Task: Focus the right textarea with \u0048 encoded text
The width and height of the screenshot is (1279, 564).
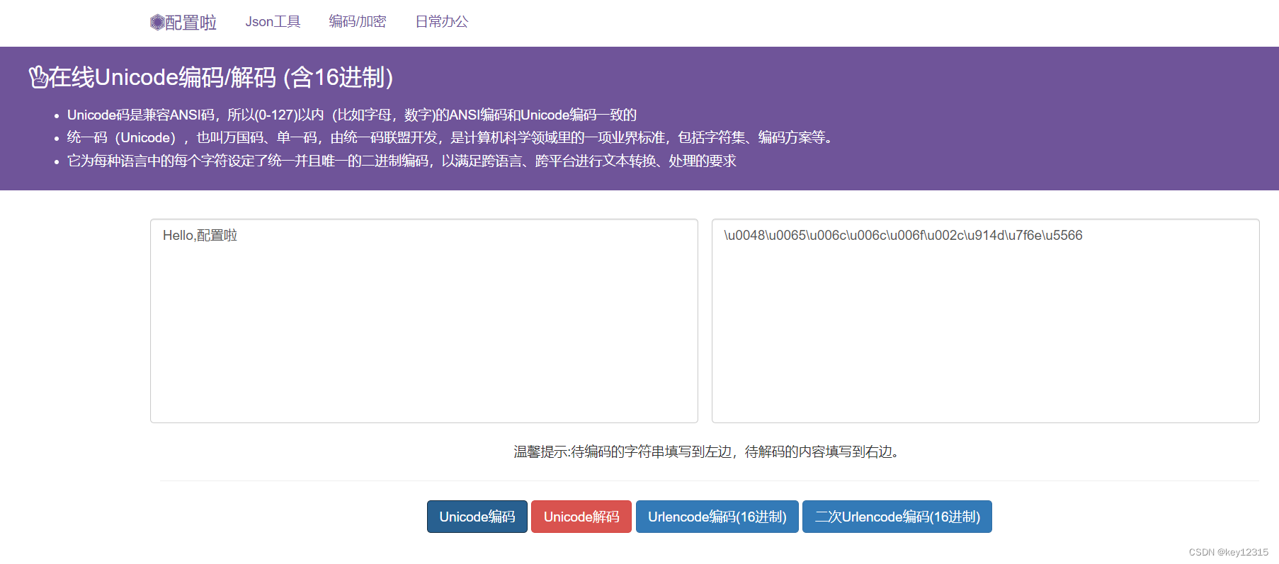Action: pos(985,321)
